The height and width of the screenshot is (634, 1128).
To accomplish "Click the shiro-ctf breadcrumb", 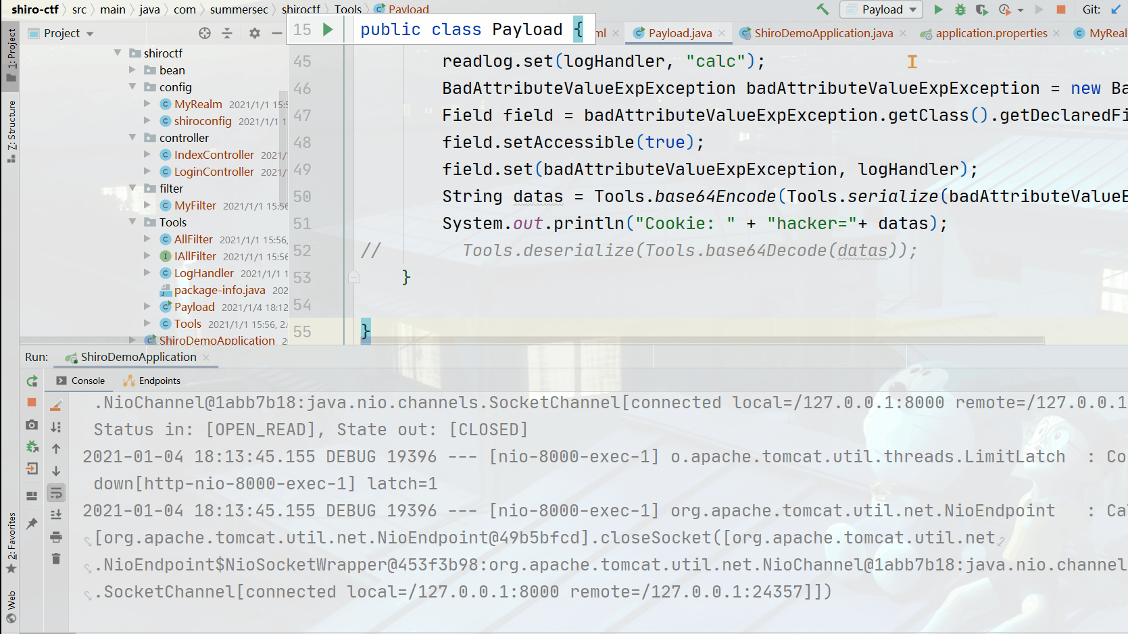I will coord(34,9).
